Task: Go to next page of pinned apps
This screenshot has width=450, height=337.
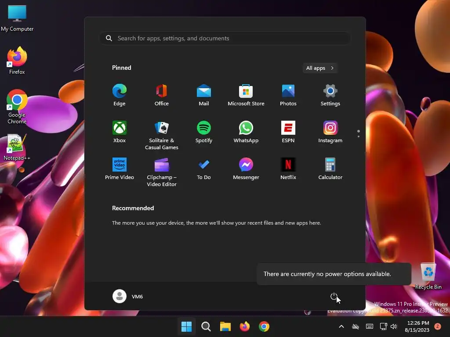Action: point(359,136)
